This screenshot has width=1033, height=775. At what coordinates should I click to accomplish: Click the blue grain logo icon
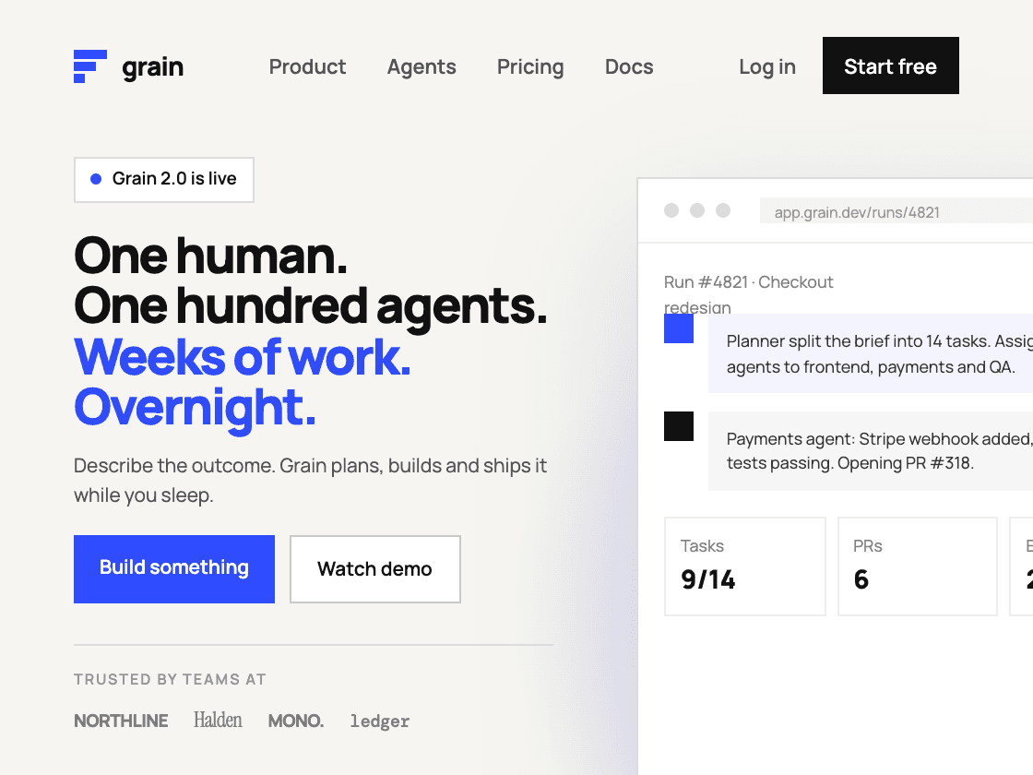(x=90, y=66)
